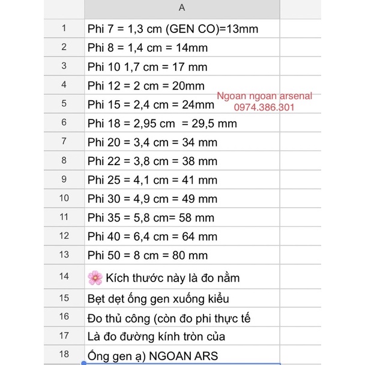
Task: Select row 1 header number
Action: click(64, 28)
